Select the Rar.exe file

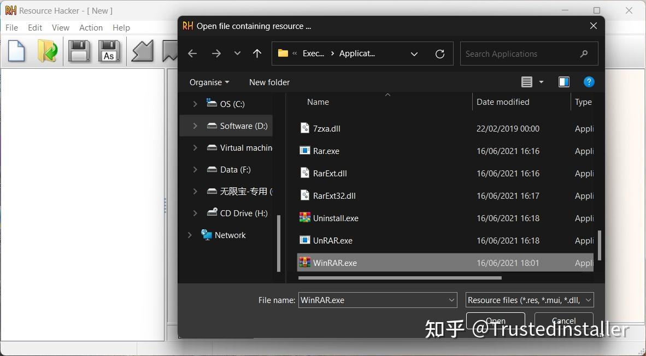pos(326,151)
